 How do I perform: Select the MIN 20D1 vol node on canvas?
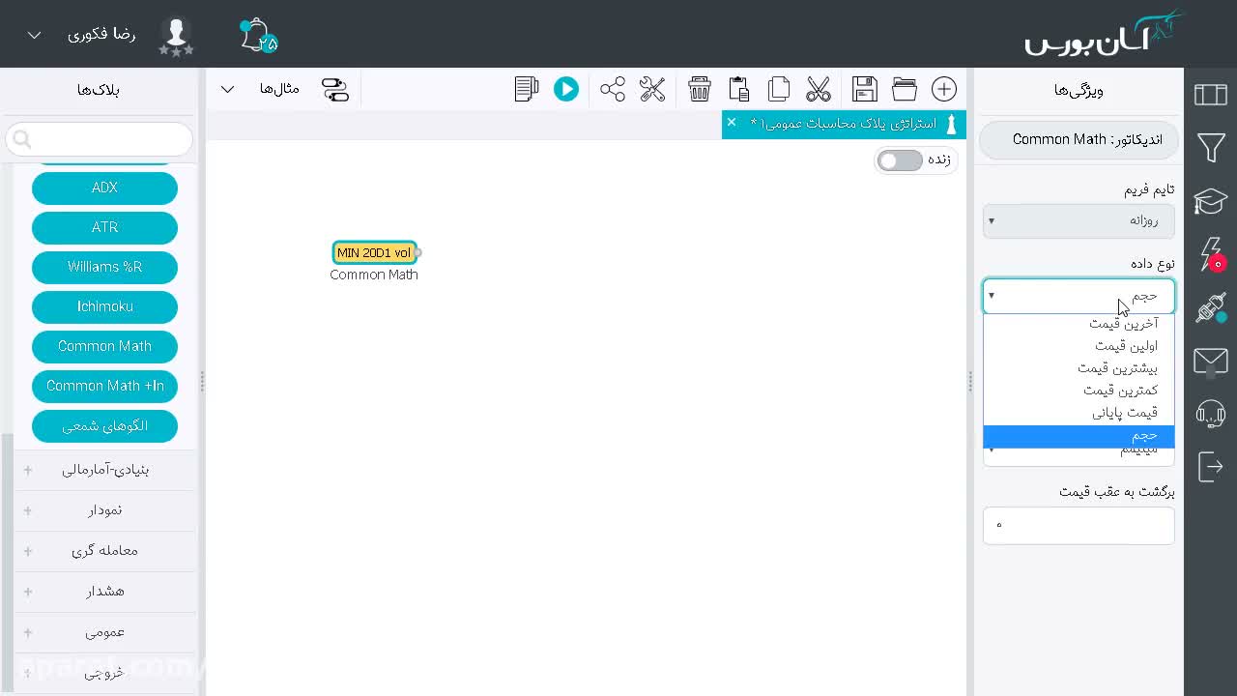(x=374, y=252)
